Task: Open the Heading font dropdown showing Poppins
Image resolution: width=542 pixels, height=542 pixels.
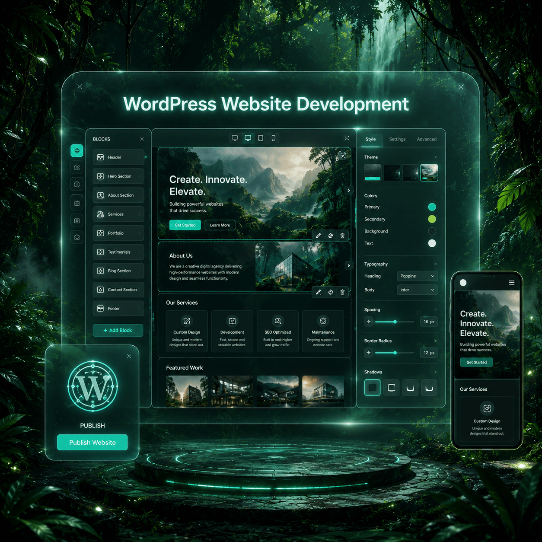Action: [x=417, y=276]
